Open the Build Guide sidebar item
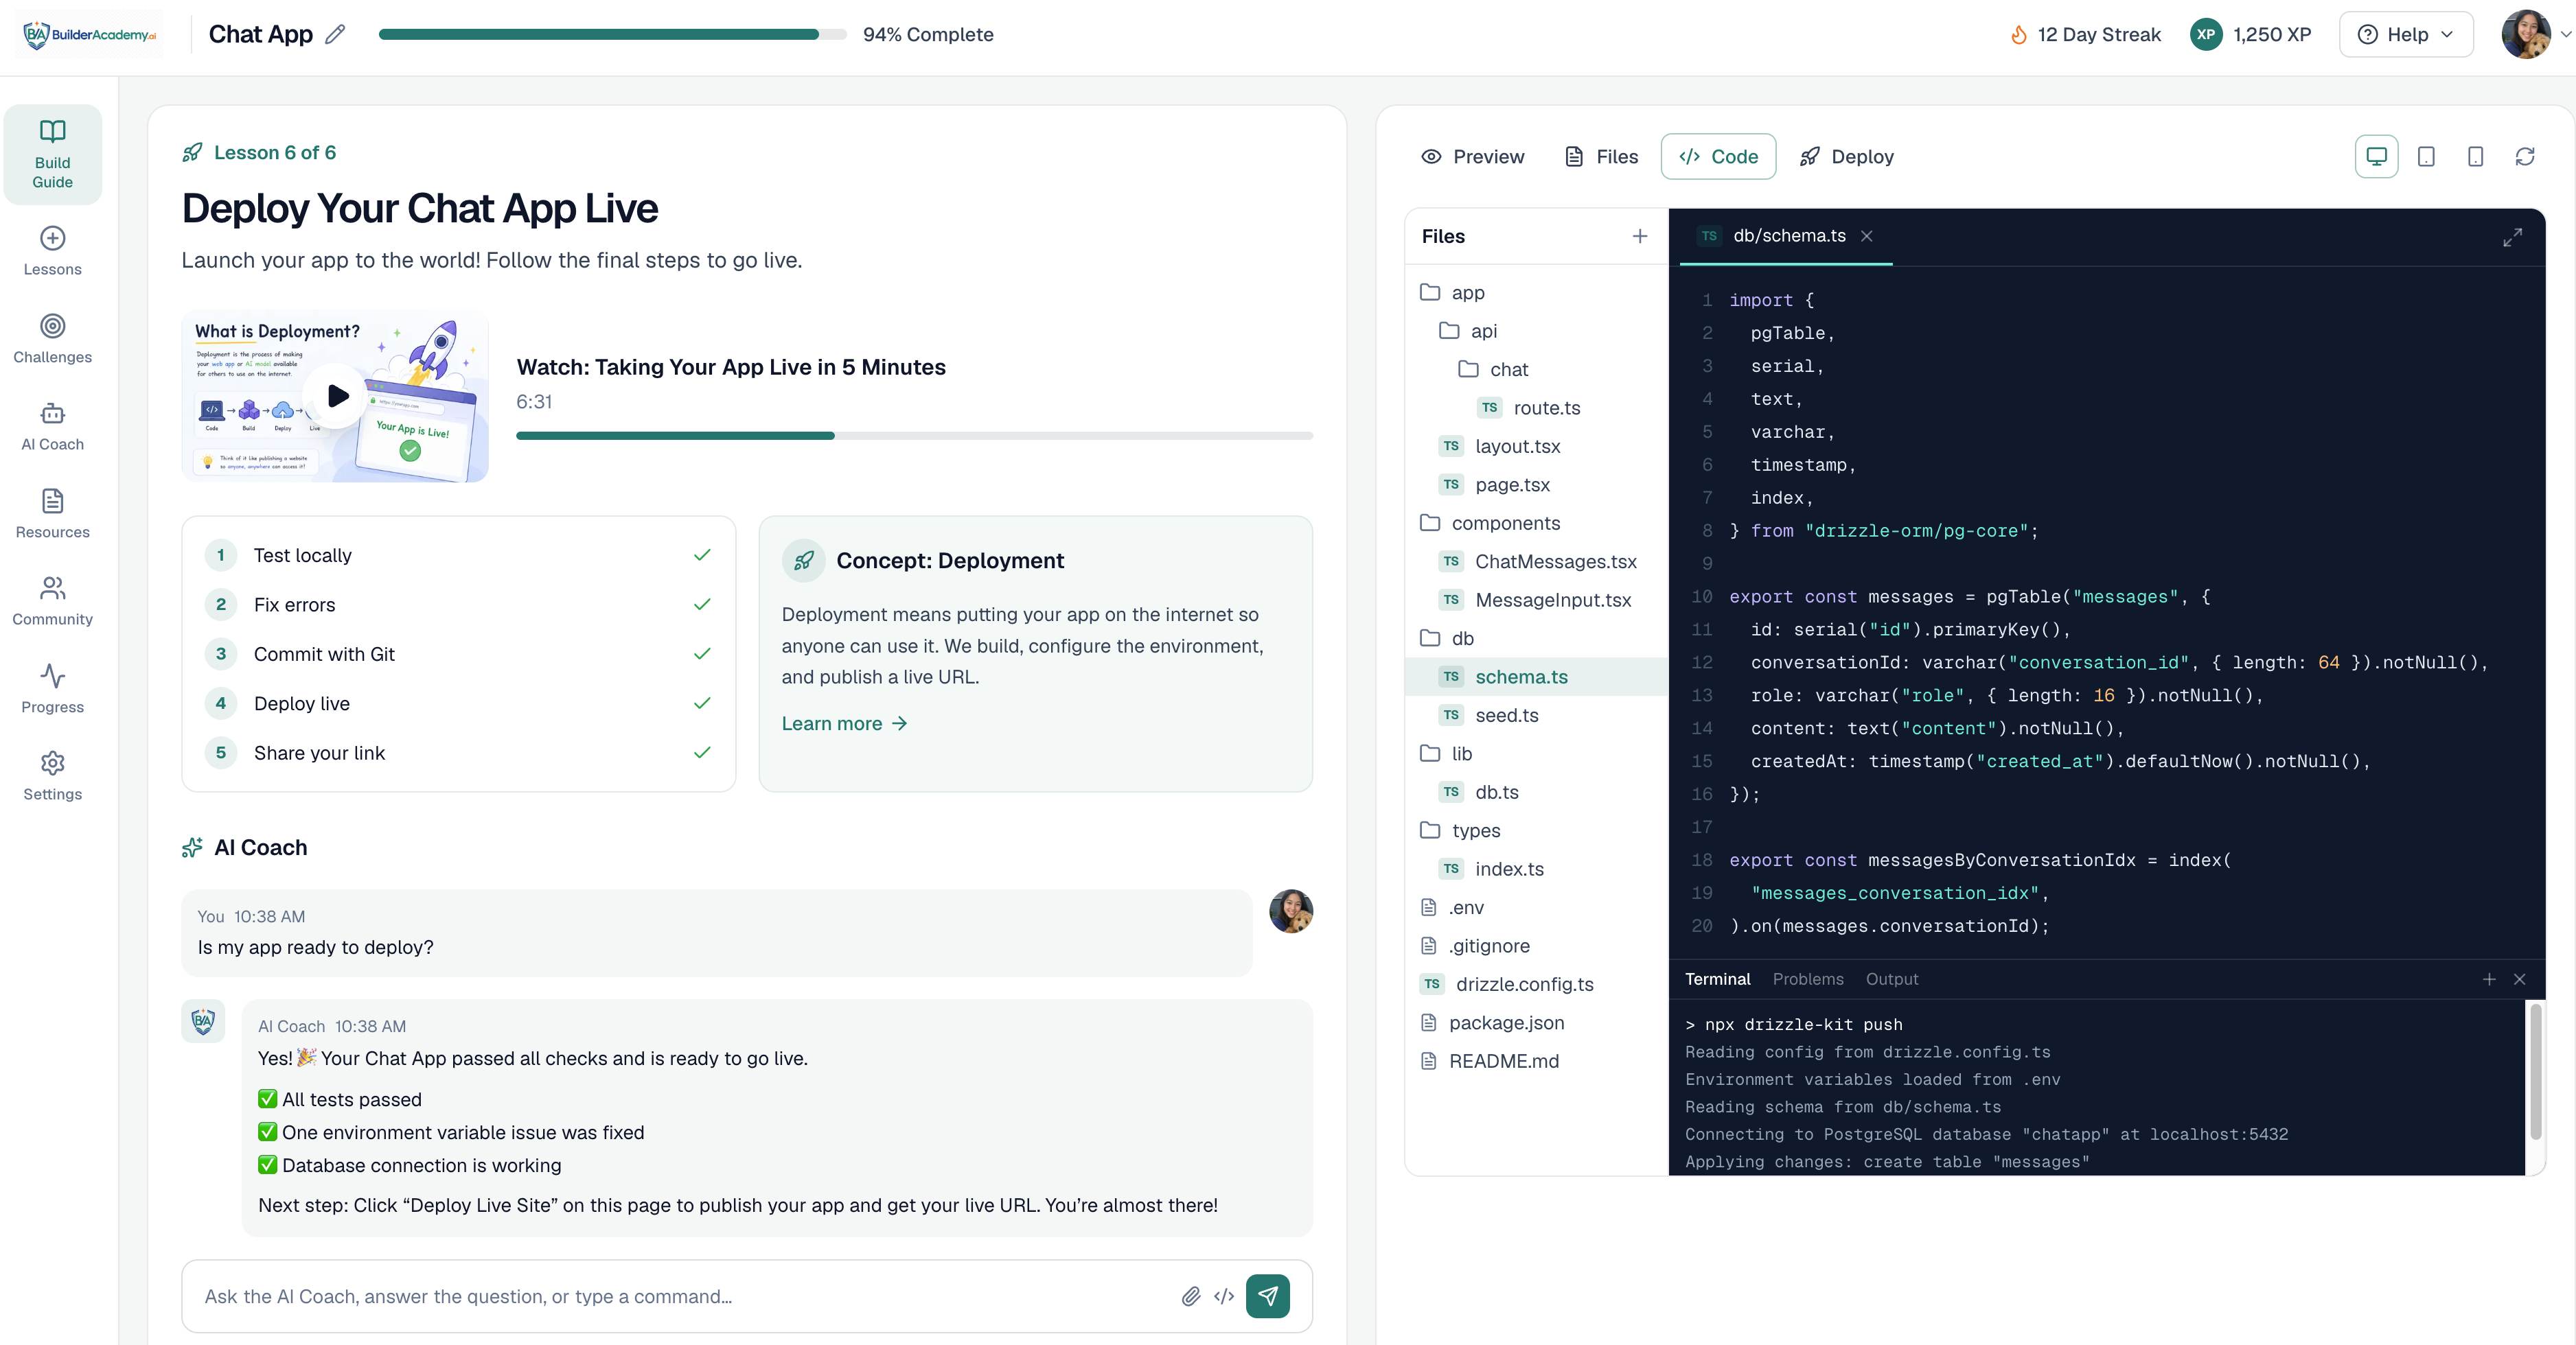The image size is (2576, 1345). click(x=52, y=155)
